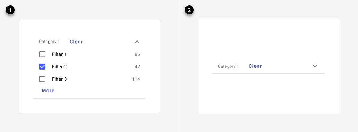This screenshot has height=132, width=358.
Task: Select the Filter 3 label text
Action: pyautogui.click(x=59, y=79)
